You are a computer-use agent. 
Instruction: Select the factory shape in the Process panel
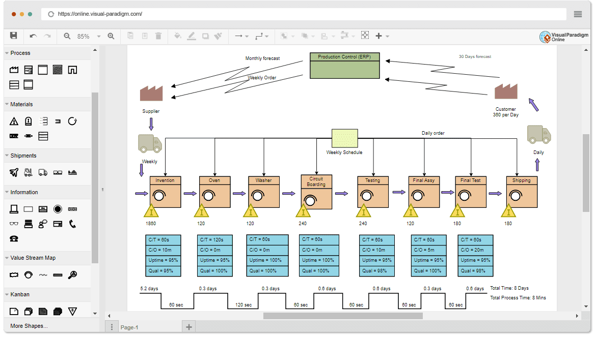pos(14,70)
